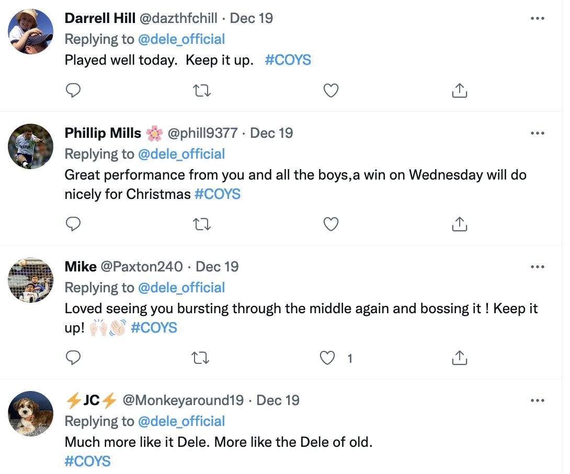Retweet Mike's tweet

pos(200,358)
